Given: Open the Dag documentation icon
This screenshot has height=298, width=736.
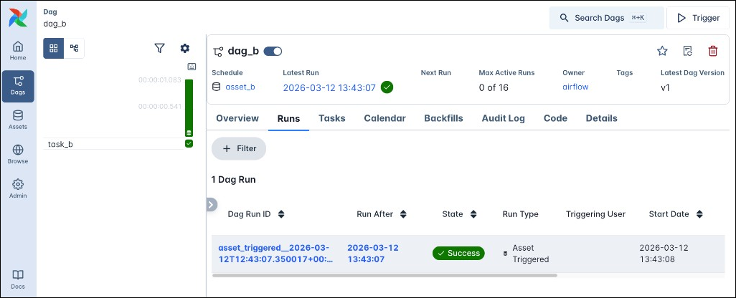Looking at the screenshot, I should click(x=688, y=51).
